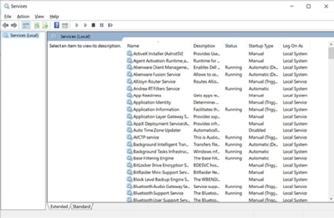334x218 pixels.
Task: Click the vertical scrollbar down arrow
Action: coord(331,199)
